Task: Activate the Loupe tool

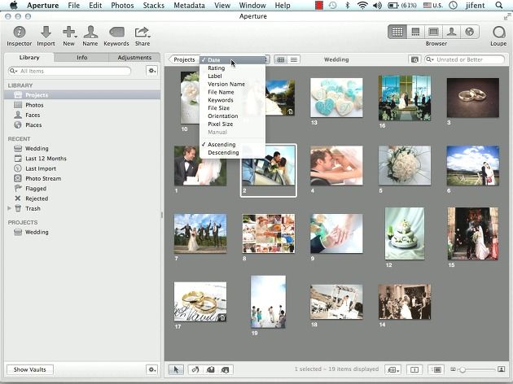Action: click(498, 33)
